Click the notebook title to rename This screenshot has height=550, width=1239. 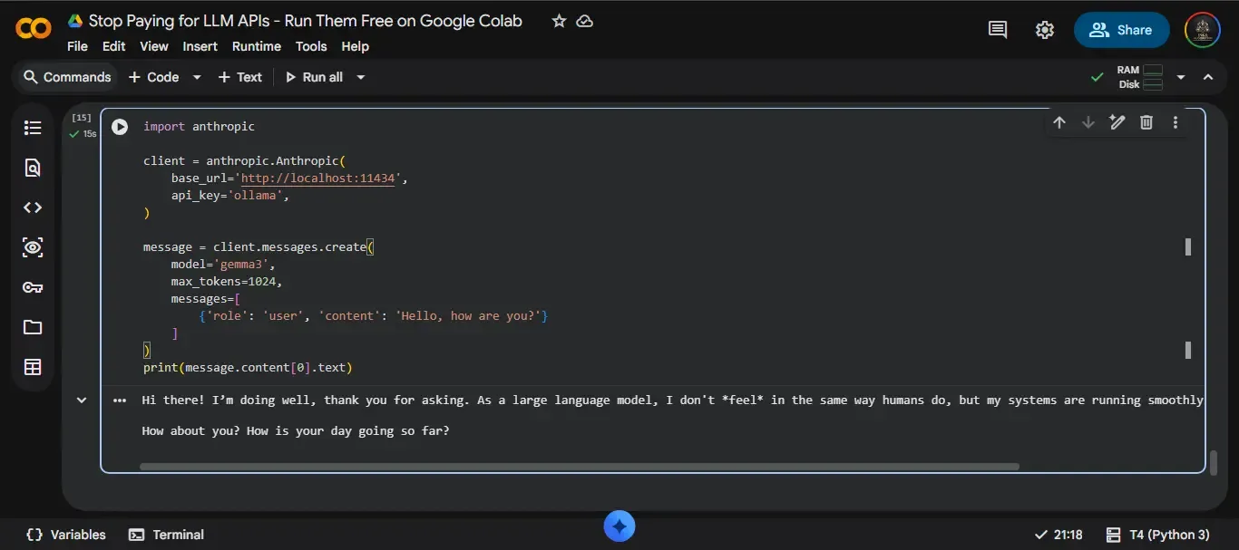pos(305,21)
